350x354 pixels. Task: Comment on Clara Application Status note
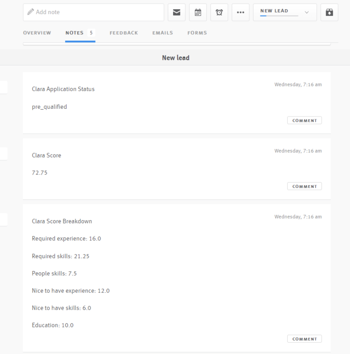coord(304,121)
